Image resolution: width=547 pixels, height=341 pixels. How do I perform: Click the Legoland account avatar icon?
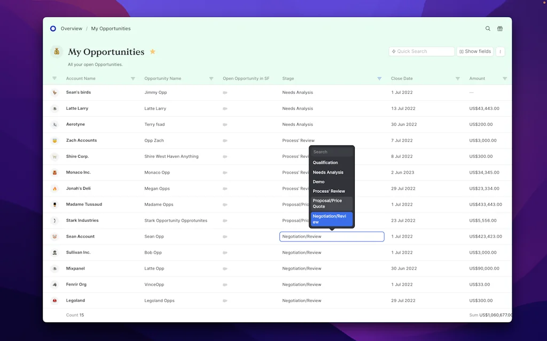(54, 300)
